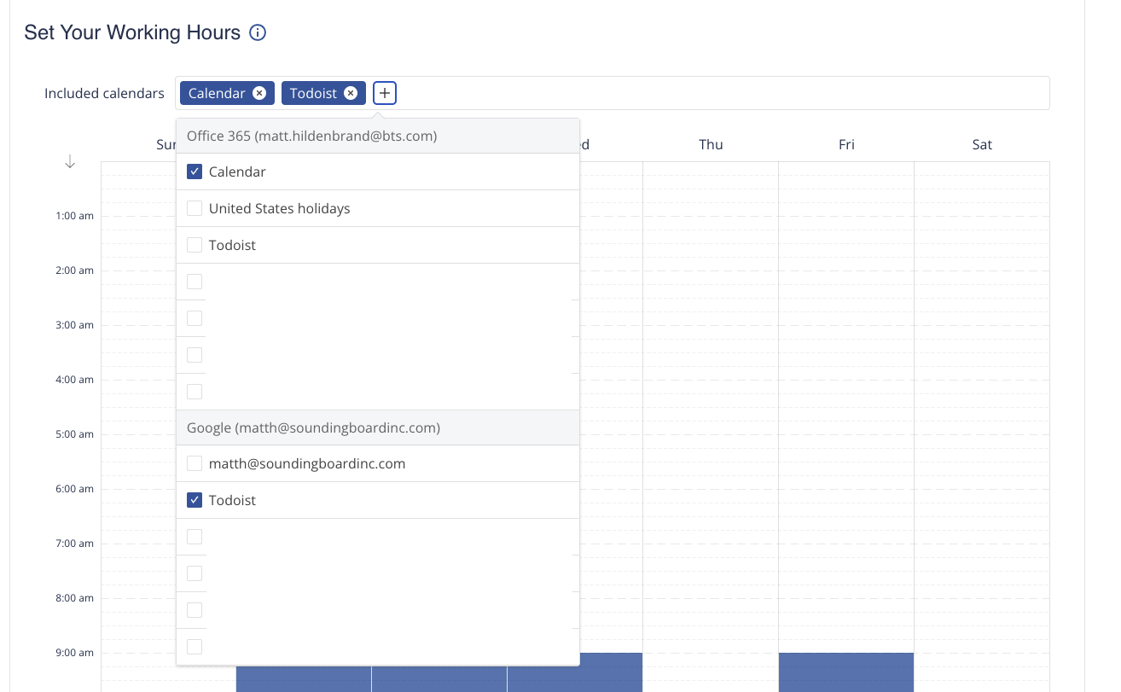
Task: Uncheck the Todoist box under Google account
Action: [195, 500]
